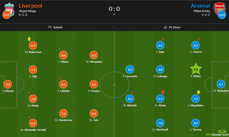The width and height of the screenshot is (229, 137).
Task: Click Arsenal's 6.61 team rating badge
Action: pyautogui.click(x=222, y=15)
